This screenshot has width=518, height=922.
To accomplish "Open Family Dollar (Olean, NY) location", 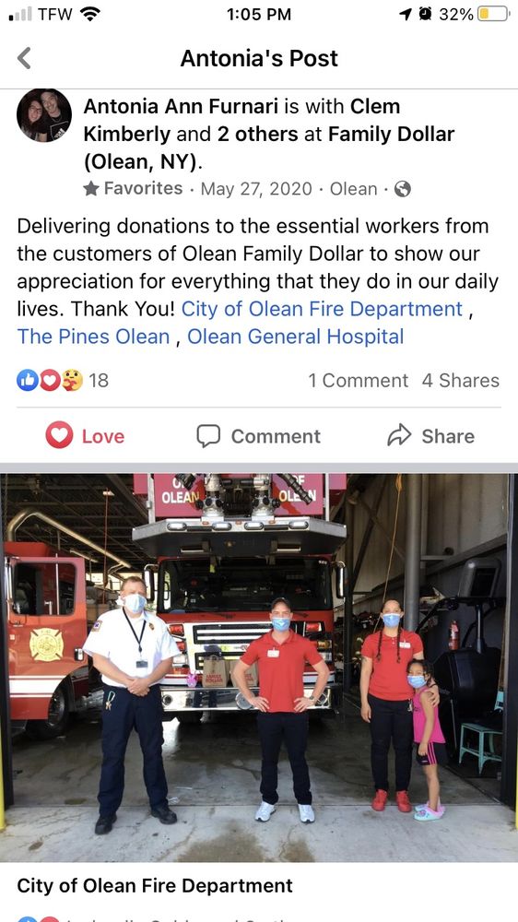I will coord(269,148).
